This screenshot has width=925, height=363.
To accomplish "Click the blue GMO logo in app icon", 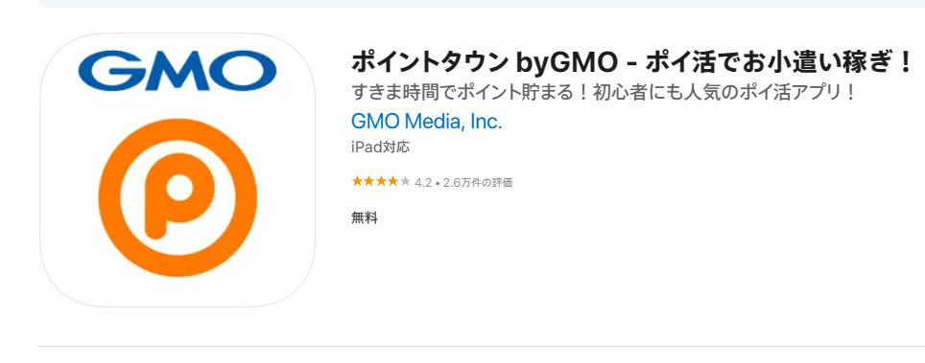I will point(177,71).
